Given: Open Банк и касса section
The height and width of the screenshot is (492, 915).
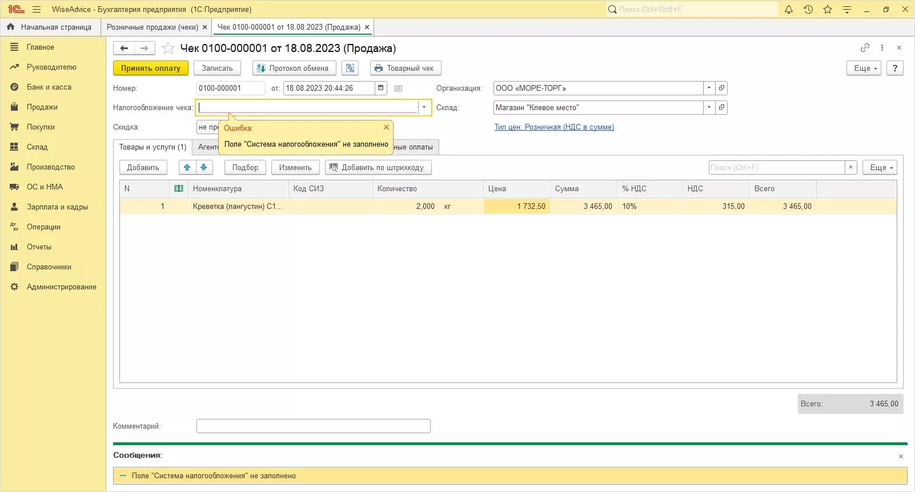Looking at the screenshot, I should pyautogui.click(x=49, y=87).
